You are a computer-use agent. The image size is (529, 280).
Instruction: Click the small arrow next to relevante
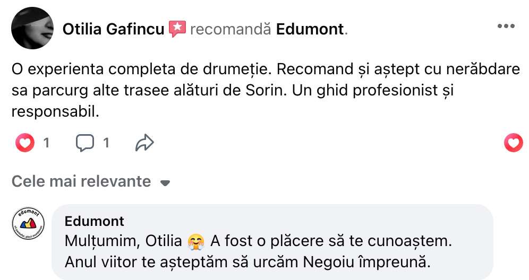tap(165, 183)
